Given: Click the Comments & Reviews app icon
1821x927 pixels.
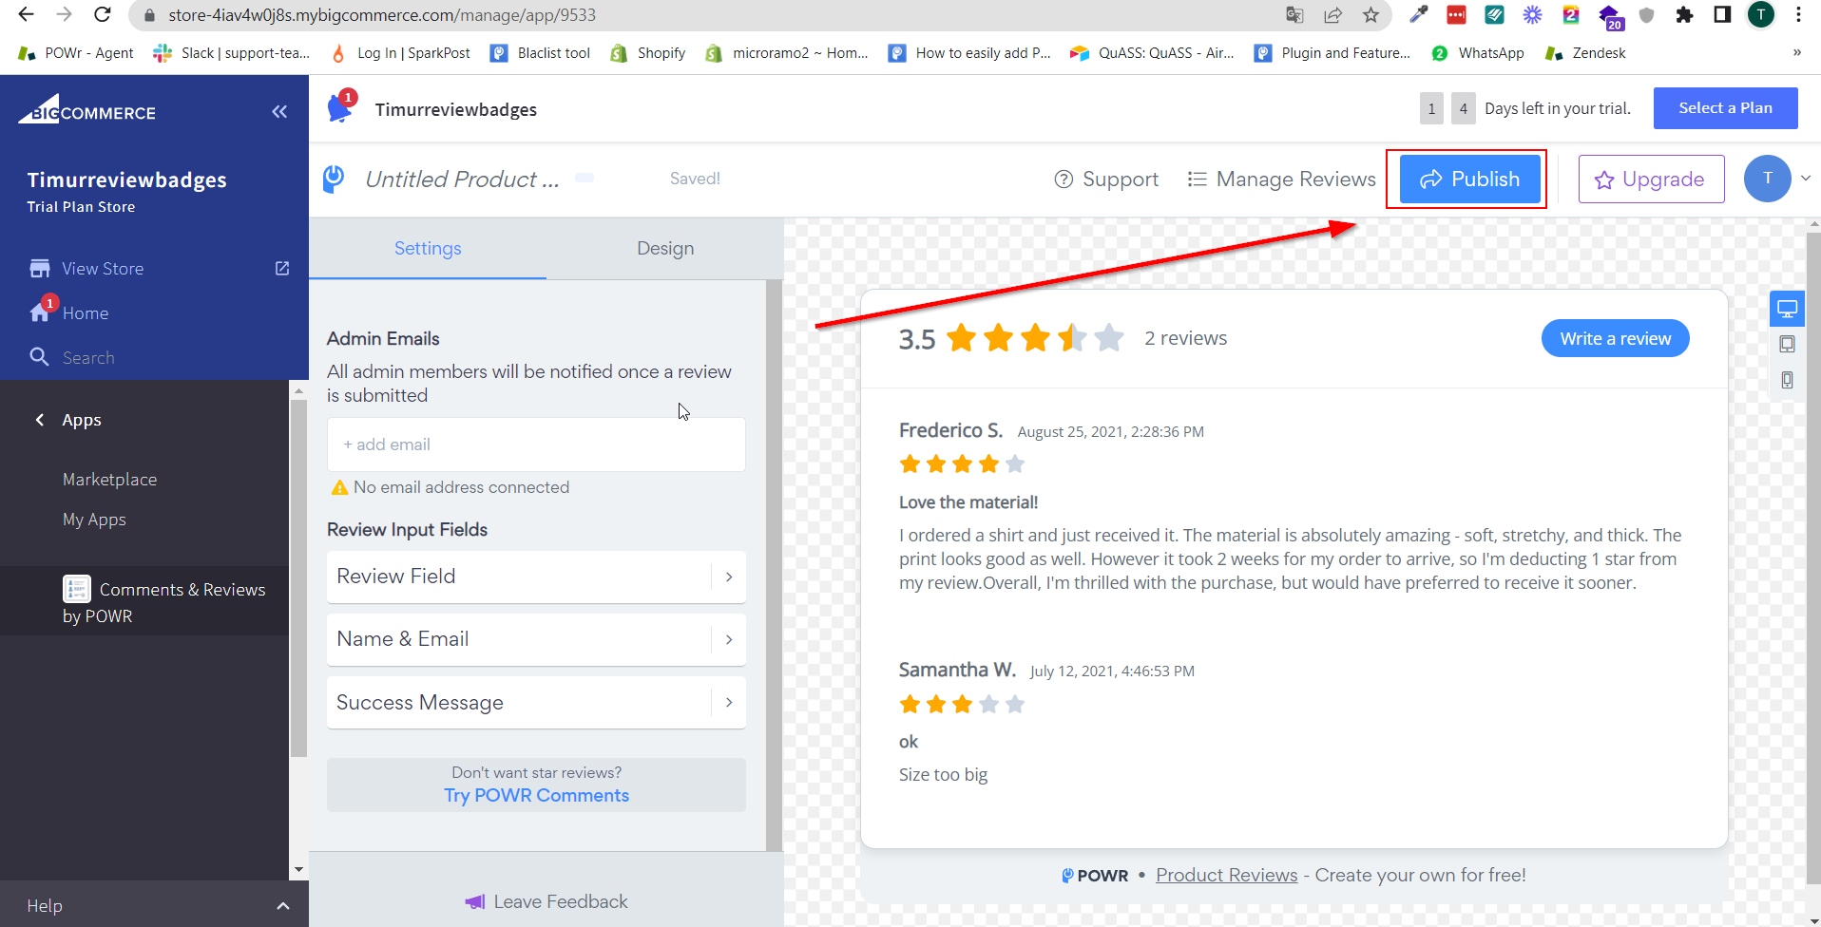Looking at the screenshot, I should (x=77, y=589).
